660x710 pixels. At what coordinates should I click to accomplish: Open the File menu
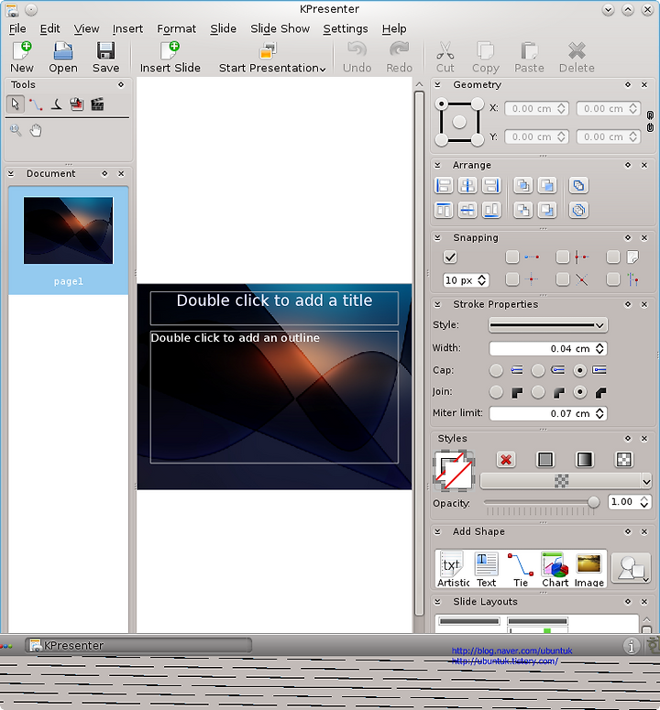coord(17,28)
